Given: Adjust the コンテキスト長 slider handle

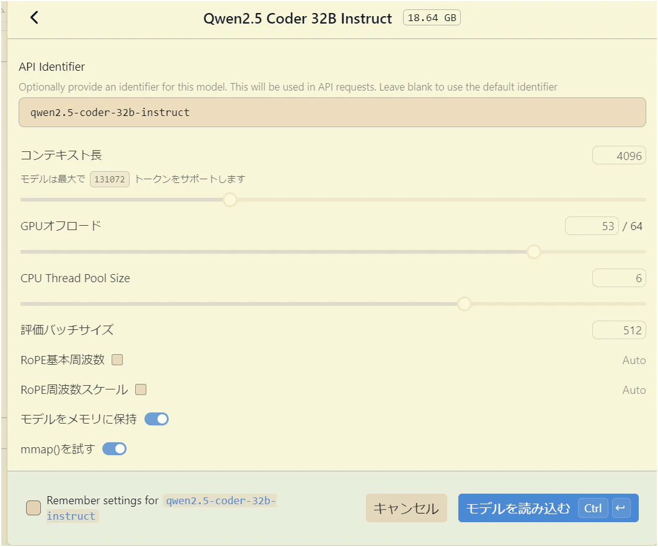Looking at the screenshot, I should pos(230,200).
